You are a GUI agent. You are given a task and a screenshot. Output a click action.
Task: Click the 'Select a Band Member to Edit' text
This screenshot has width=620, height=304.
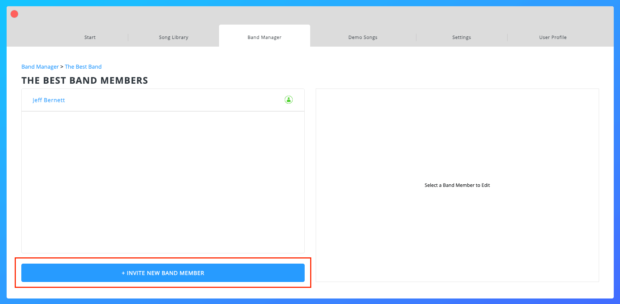pyautogui.click(x=457, y=185)
